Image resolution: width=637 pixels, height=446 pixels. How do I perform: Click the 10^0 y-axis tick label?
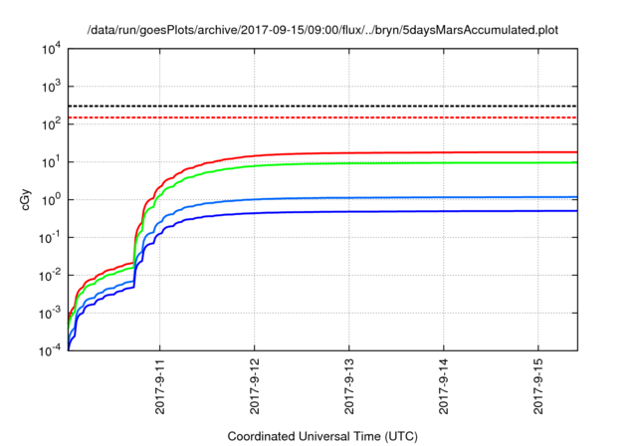click(51, 199)
